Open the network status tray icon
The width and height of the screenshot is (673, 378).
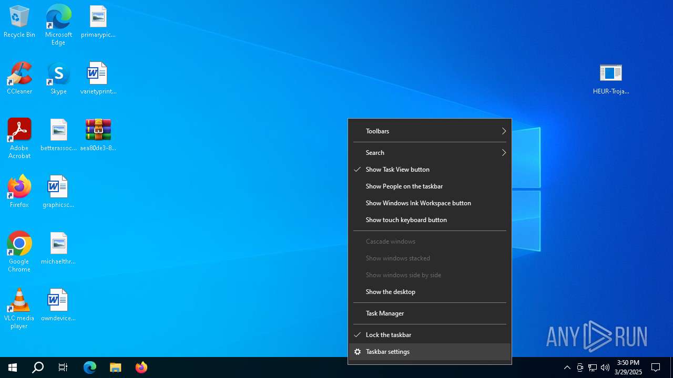[x=593, y=367]
